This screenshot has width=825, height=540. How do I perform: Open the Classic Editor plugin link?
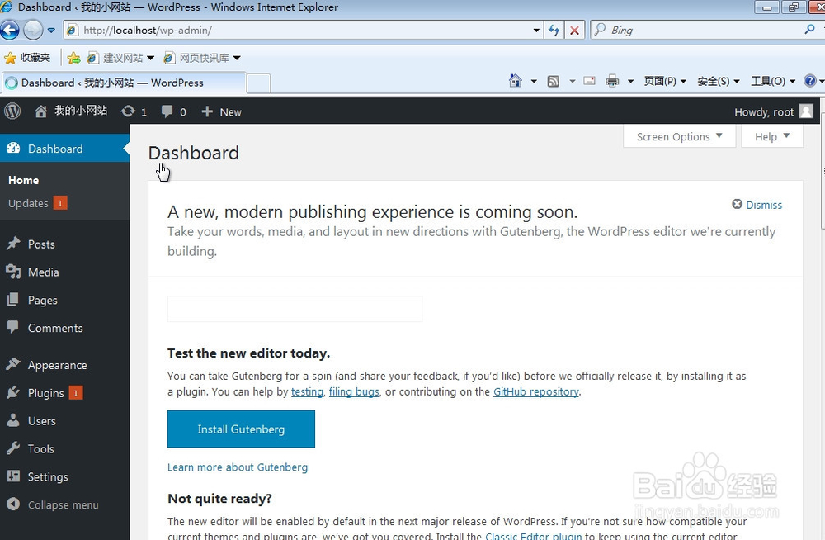[533, 535]
